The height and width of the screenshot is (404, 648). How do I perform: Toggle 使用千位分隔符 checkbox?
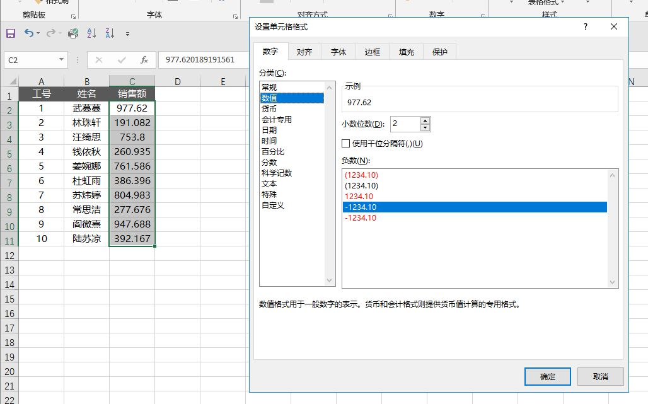point(345,144)
